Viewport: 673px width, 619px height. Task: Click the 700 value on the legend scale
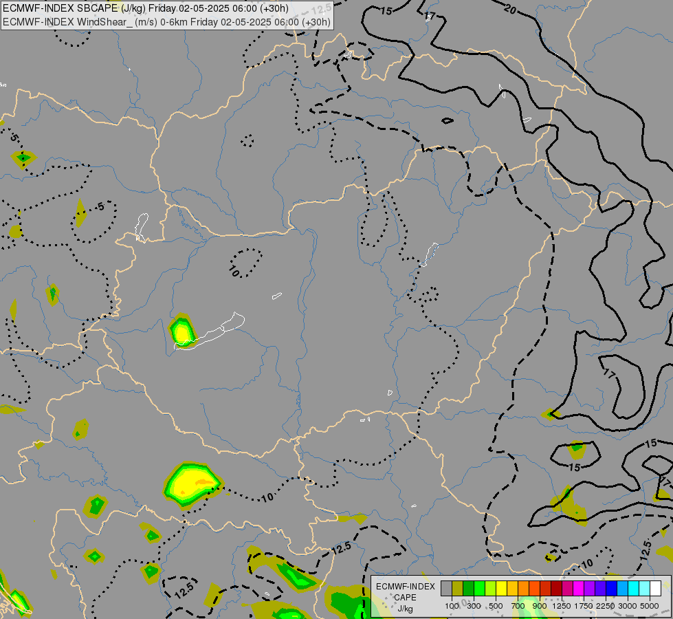(x=518, y=606)
